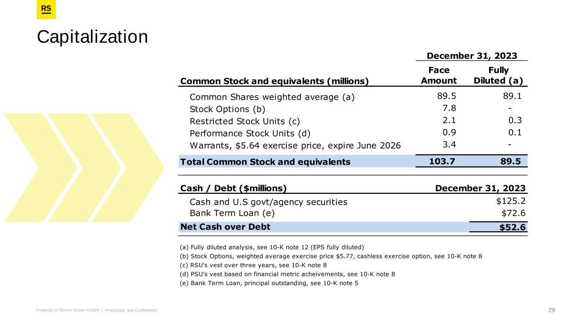Click the Fully Diluted (a) column header

click(498, 75)
